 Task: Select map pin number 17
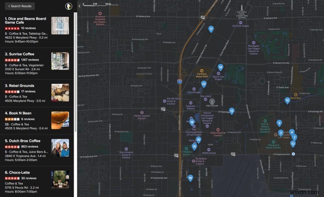pyautogui.click(x=211, y=29)
